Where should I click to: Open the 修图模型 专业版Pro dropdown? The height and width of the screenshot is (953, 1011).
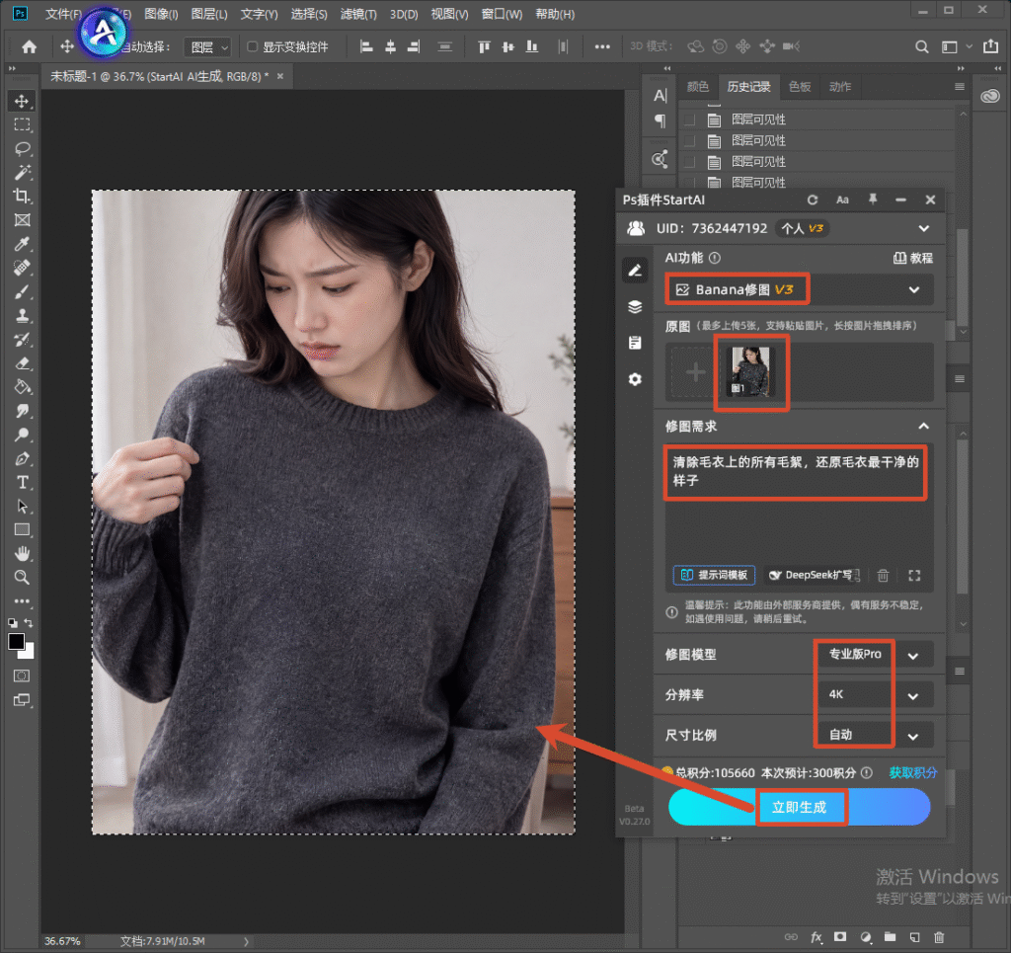[875, 655]
